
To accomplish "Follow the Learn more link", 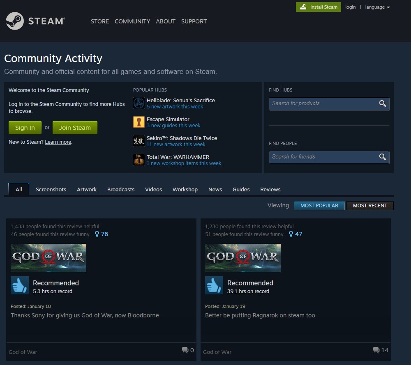I will point(58,142).
